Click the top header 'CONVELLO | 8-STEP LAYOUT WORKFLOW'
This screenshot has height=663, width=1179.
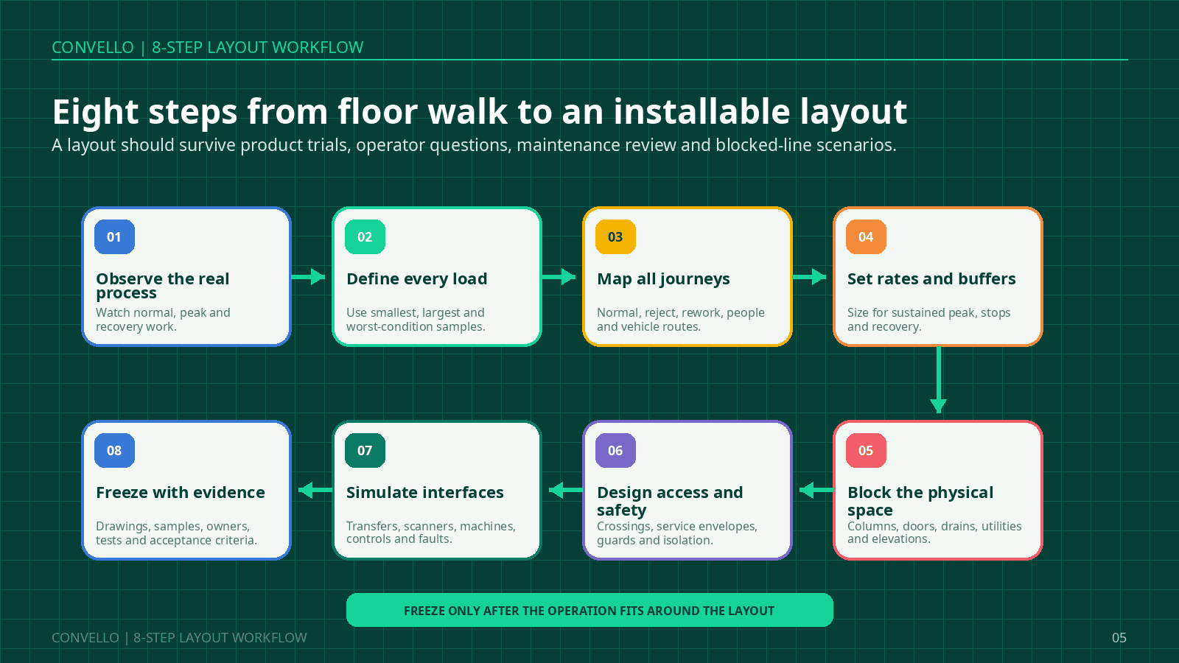tap(207, 47)
